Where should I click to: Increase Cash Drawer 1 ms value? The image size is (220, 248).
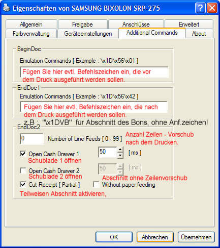[120, 150]
